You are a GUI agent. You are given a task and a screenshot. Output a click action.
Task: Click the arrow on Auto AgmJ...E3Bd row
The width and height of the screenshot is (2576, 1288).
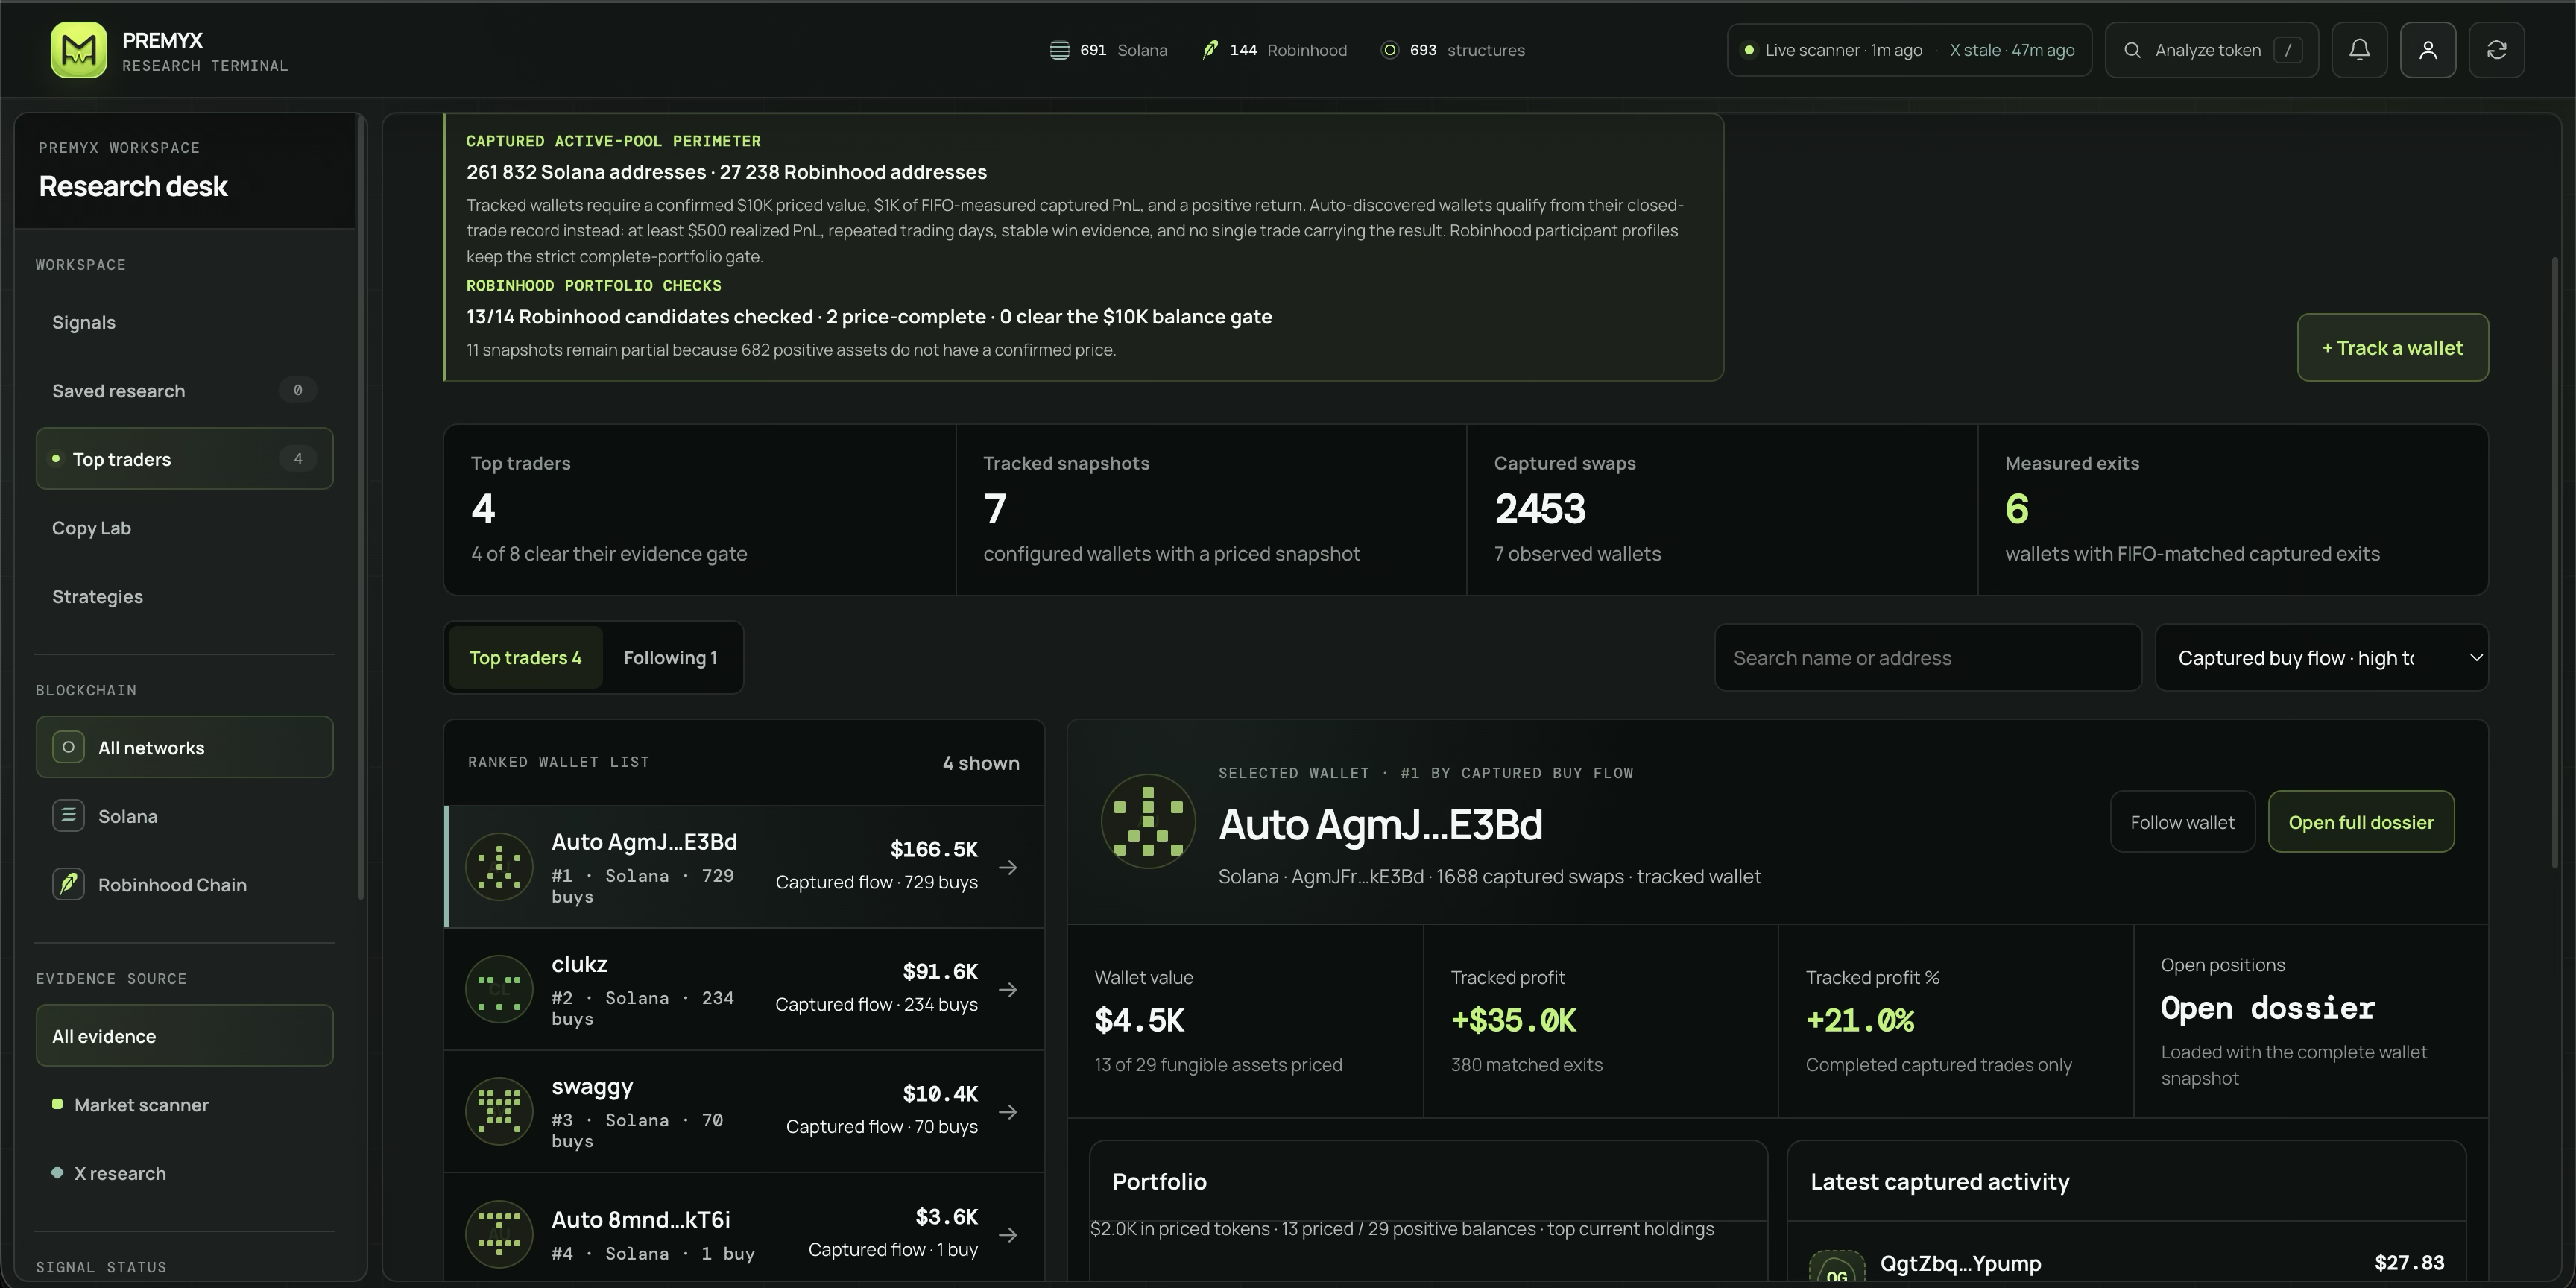(1008, 867)
